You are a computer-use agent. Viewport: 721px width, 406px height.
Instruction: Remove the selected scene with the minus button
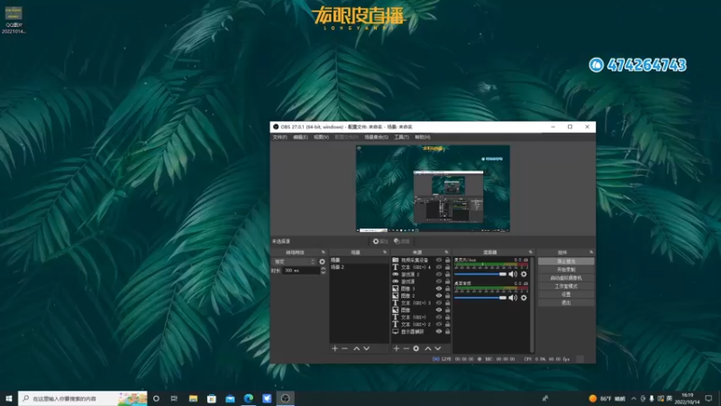pos(345,348)
